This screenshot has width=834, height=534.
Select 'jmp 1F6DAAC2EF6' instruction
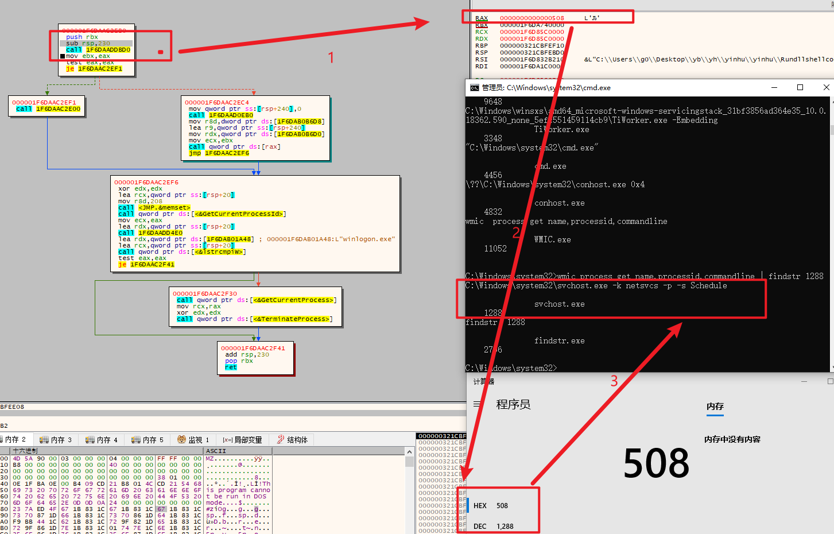(x=219, y=153)
